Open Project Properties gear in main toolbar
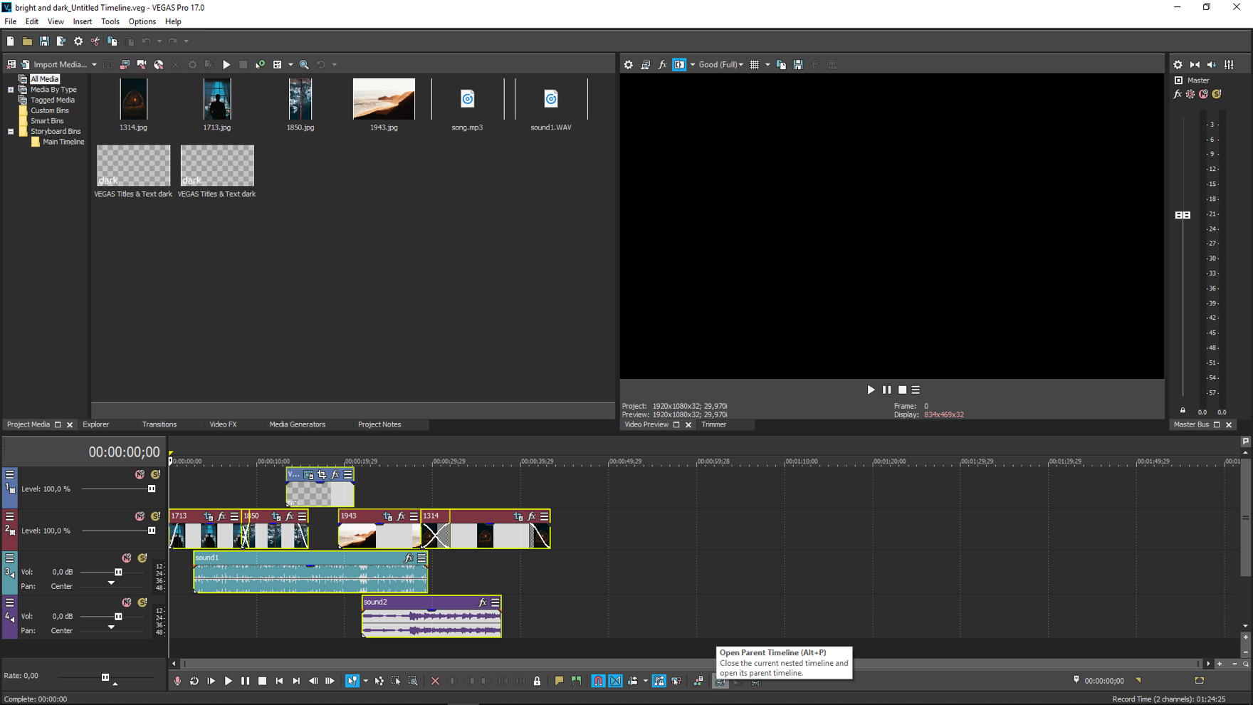1253x705 pixels. [78, 41]
